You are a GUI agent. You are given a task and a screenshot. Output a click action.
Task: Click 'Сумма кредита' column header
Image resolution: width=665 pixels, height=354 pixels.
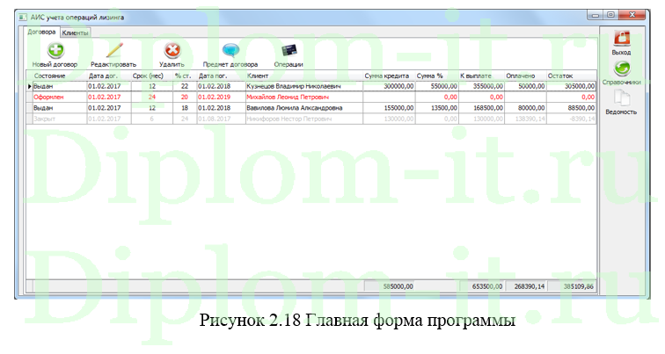[388, 76]
